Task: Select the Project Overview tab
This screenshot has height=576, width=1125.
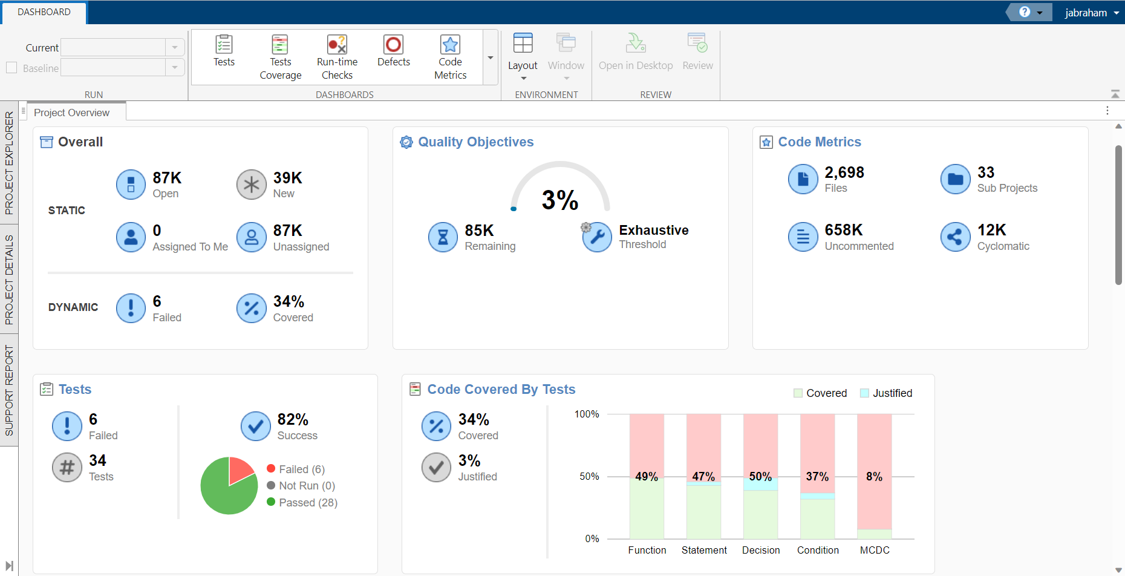Action: 72,113
